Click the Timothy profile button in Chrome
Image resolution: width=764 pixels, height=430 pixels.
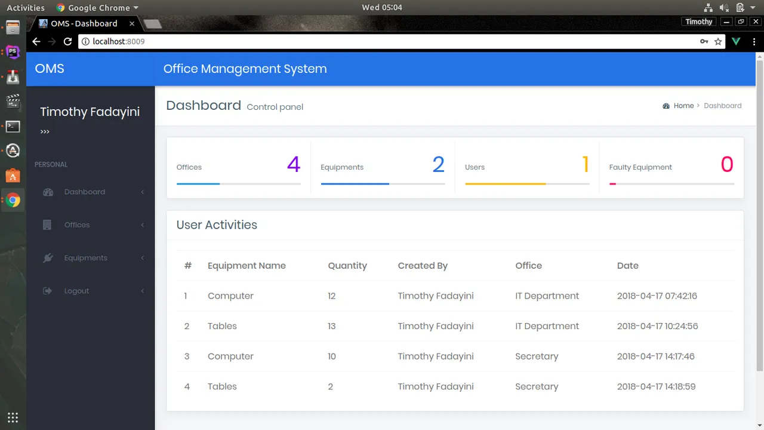click(699, 21)
